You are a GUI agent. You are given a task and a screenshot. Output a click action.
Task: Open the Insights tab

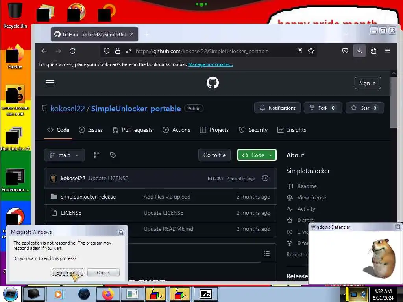[292, 130]
